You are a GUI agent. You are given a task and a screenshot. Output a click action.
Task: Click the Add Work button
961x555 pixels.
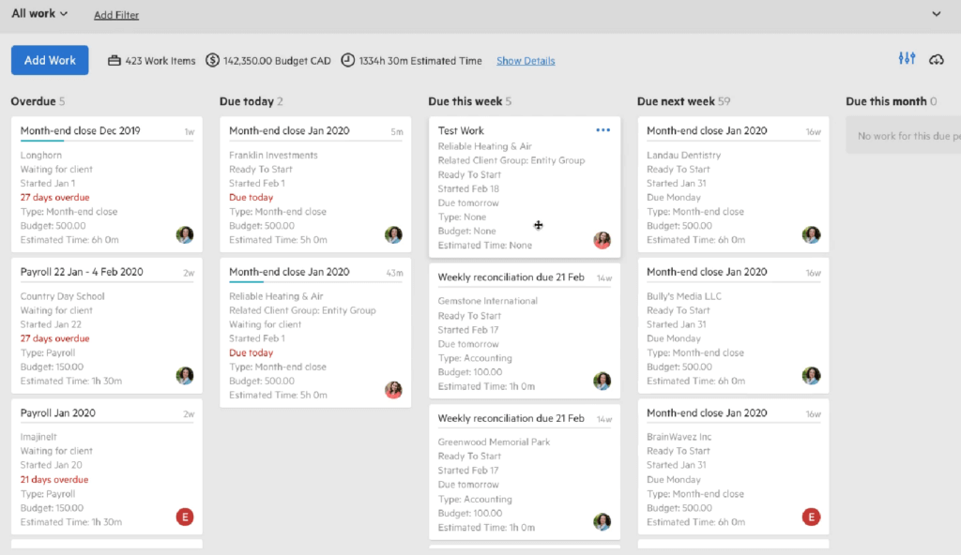[x=50, y=60]
